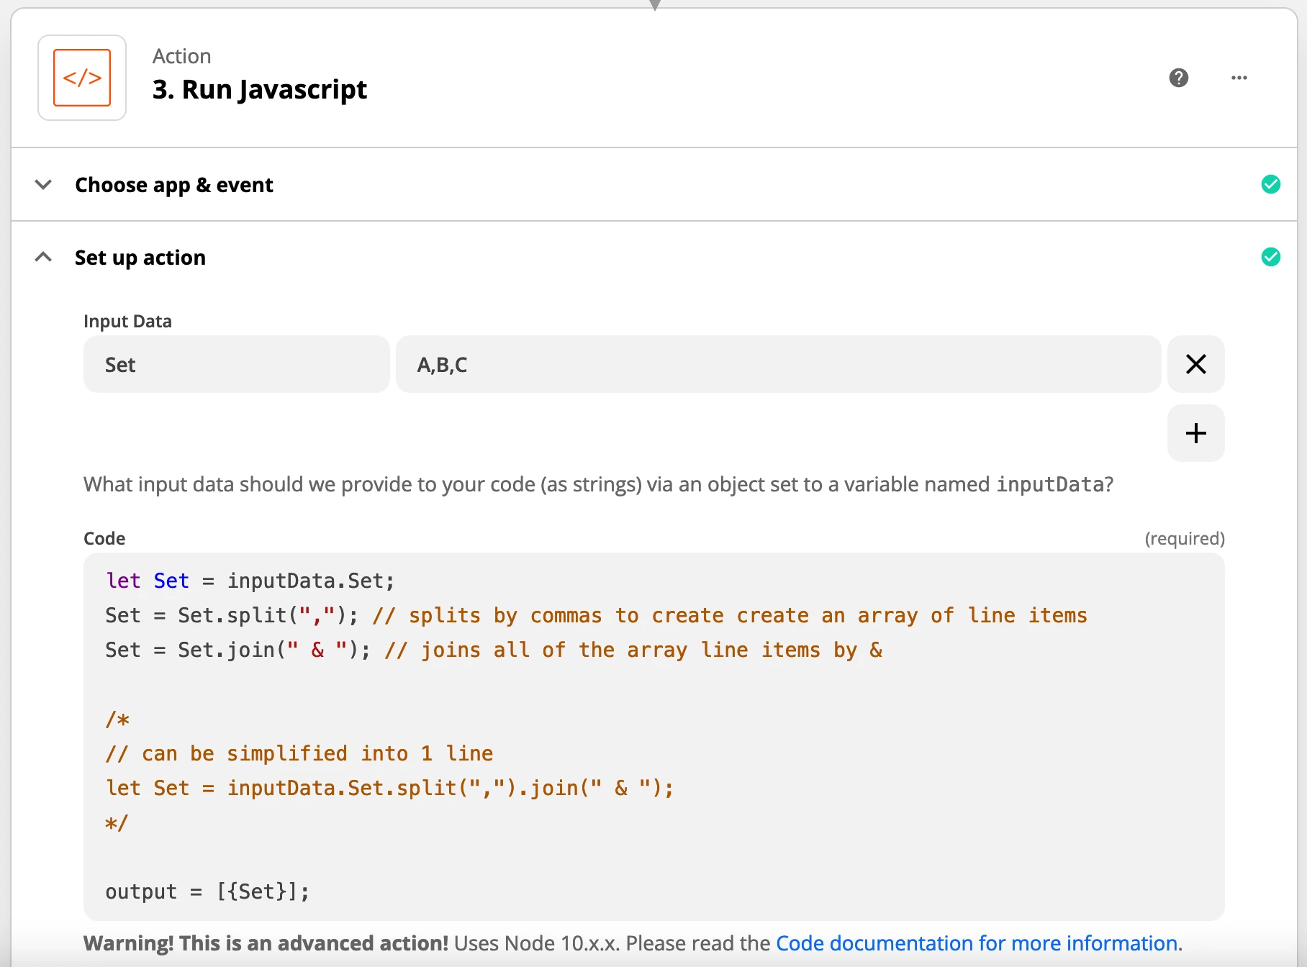Click the 'What input data should we provide' help text
The width and height of the screenshot is (1307, 967).
point(598,484)
